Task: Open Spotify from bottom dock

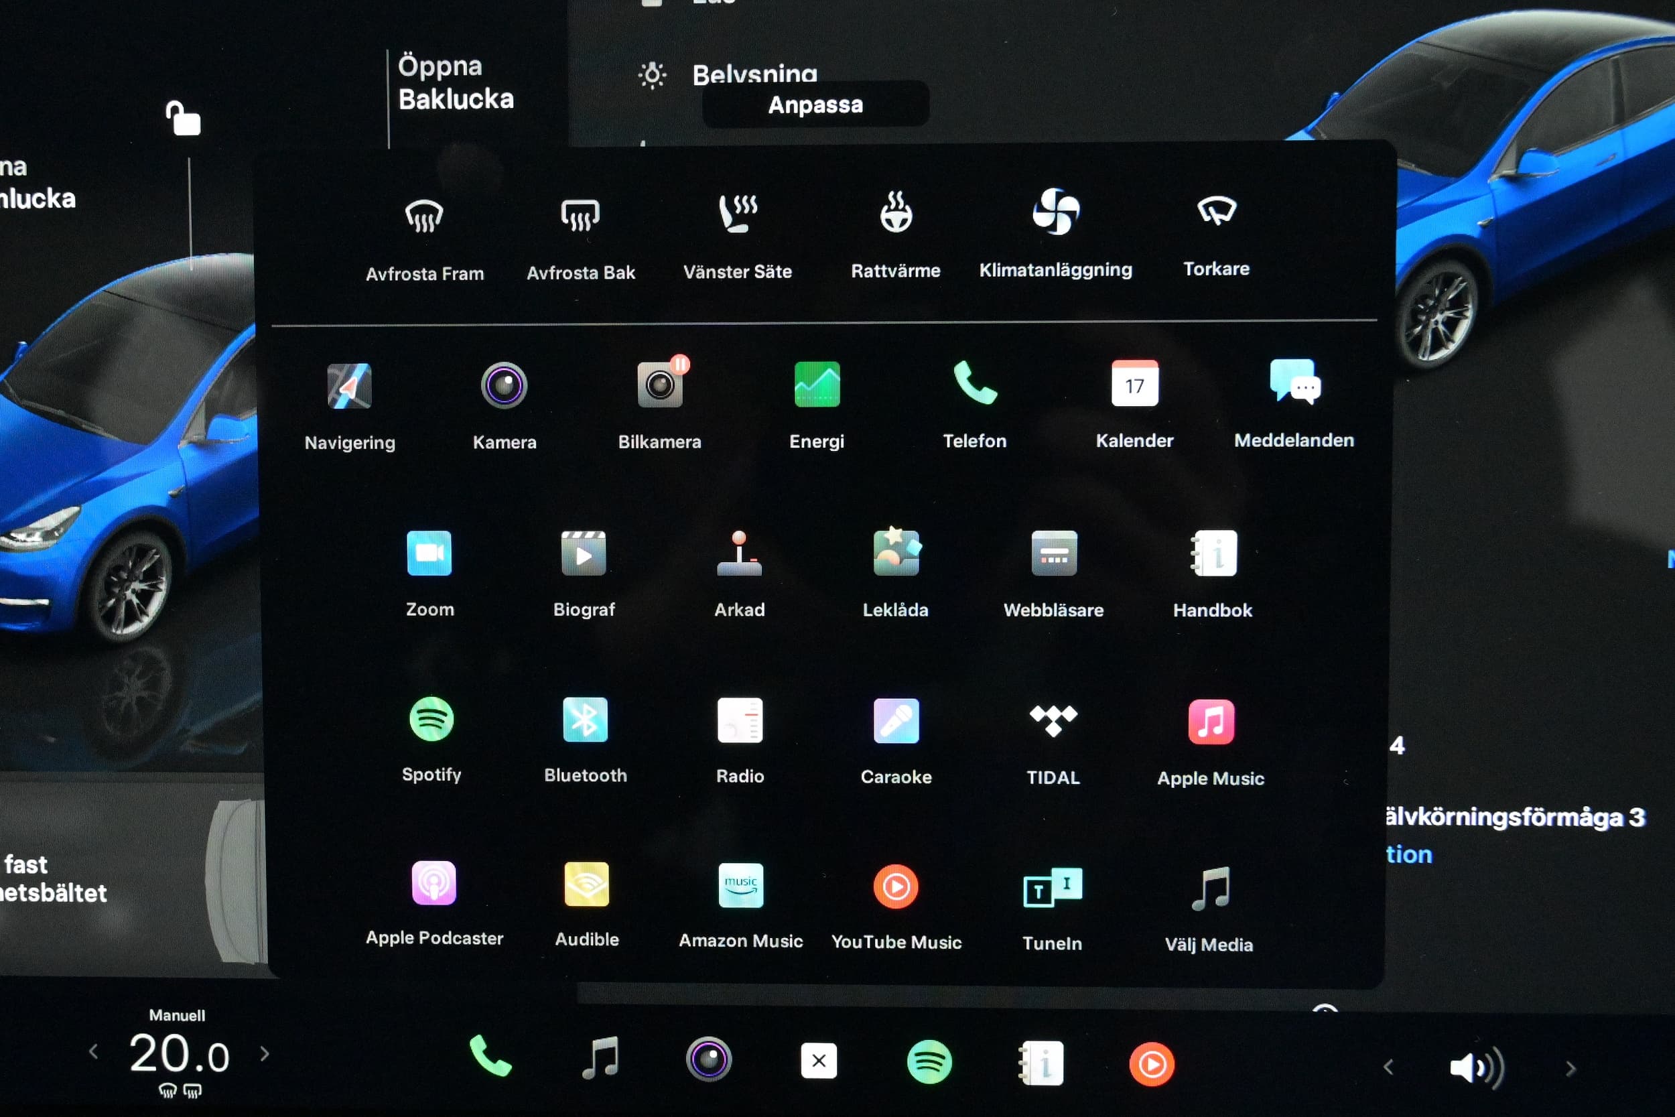Action: (x=929, y=1062)
